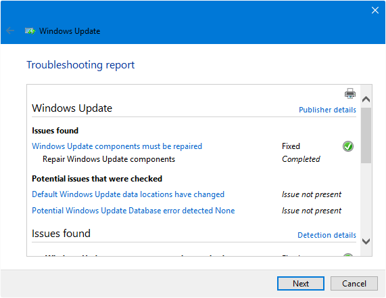Click the Cancel button
This screenshot has width=386, height=298.
[x=354, y=284]
